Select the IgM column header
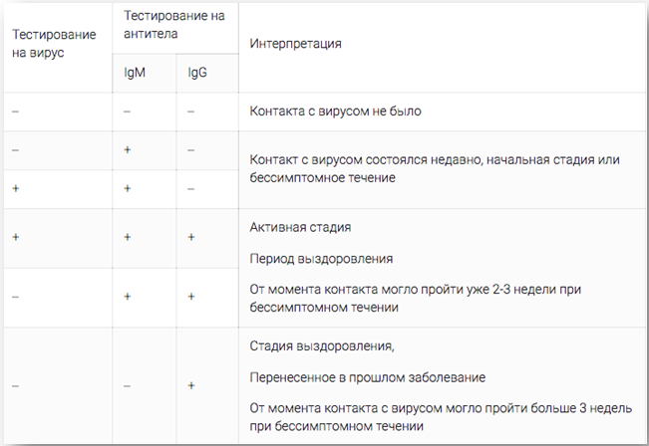The height and width of the screenshot is (446, 649). click(x=135, y=73)
